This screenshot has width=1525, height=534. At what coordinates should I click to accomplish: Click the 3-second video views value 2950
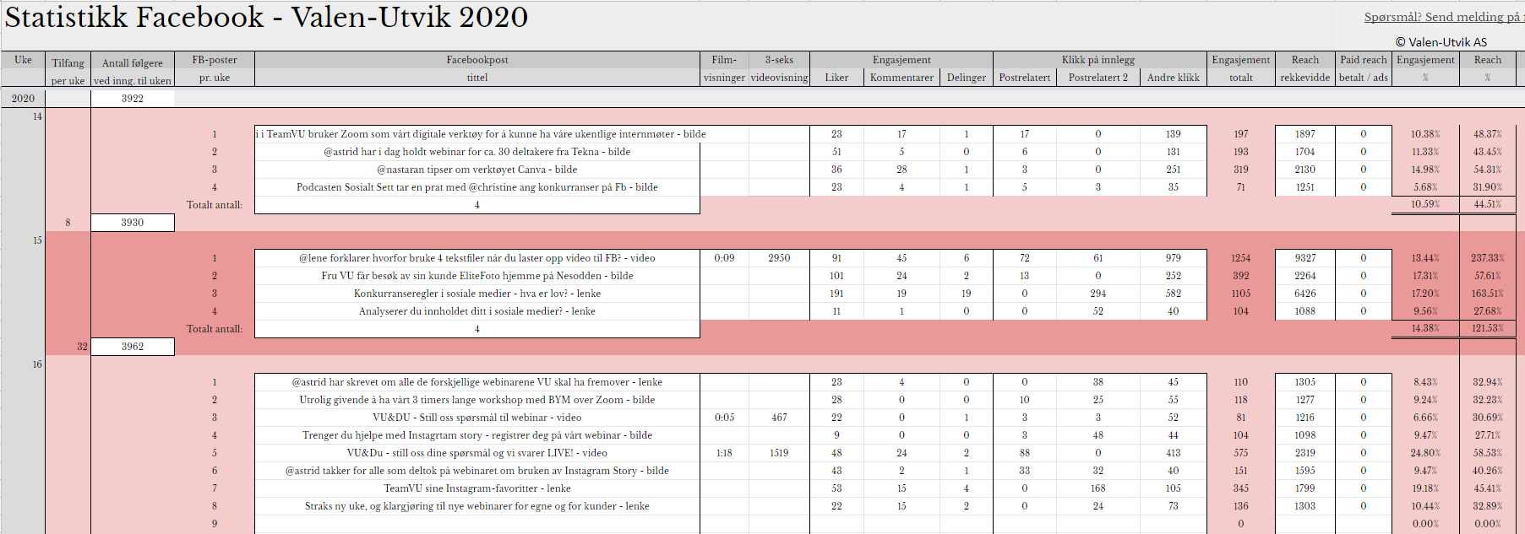(779, 258)
